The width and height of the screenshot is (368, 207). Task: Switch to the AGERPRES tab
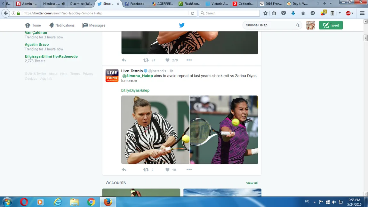163,4
